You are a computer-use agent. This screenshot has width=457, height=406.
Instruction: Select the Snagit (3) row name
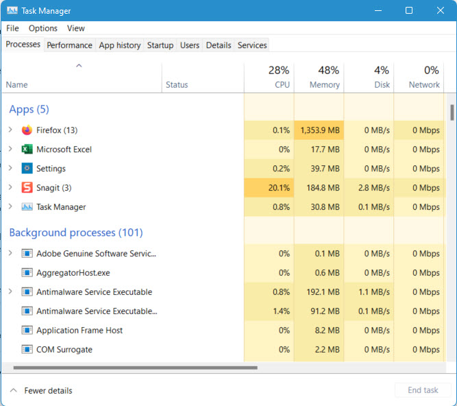pos(54,187)
